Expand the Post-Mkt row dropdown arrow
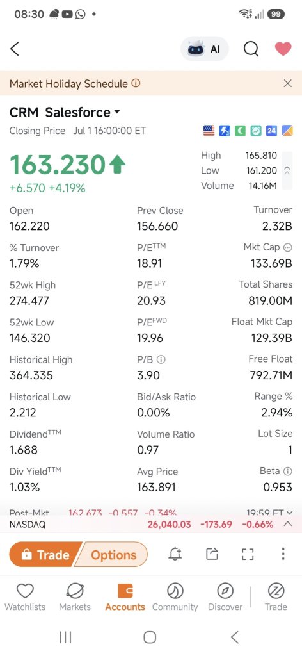This screenshot has height=656, width=302. click(x=290, y=512)
